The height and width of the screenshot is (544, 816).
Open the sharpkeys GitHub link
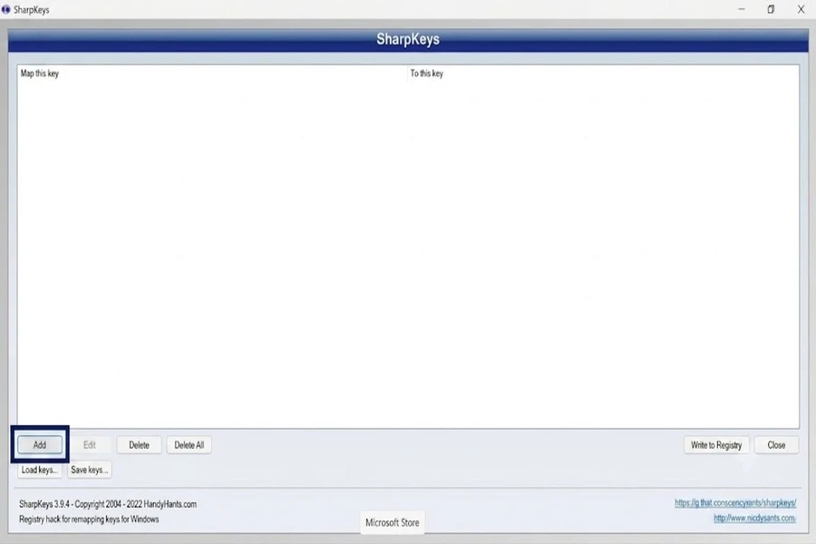[735, 503]
